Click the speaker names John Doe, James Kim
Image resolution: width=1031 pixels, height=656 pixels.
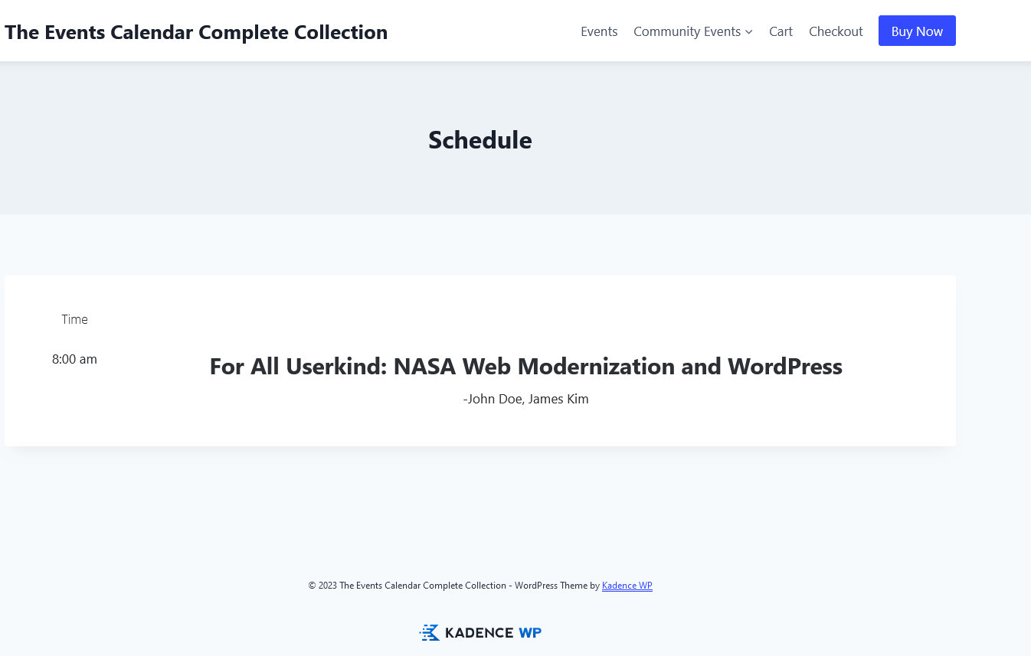pos(525,399)
